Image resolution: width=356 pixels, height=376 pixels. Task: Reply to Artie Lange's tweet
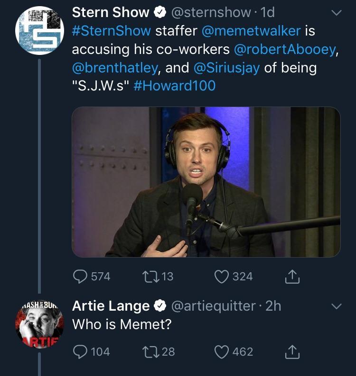pyautogui.click(x=80, y=352)
